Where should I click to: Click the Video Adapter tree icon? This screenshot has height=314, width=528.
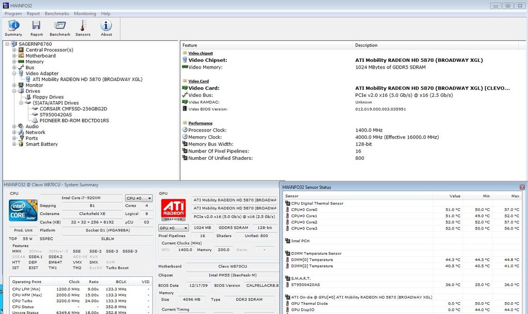[21, 73]
